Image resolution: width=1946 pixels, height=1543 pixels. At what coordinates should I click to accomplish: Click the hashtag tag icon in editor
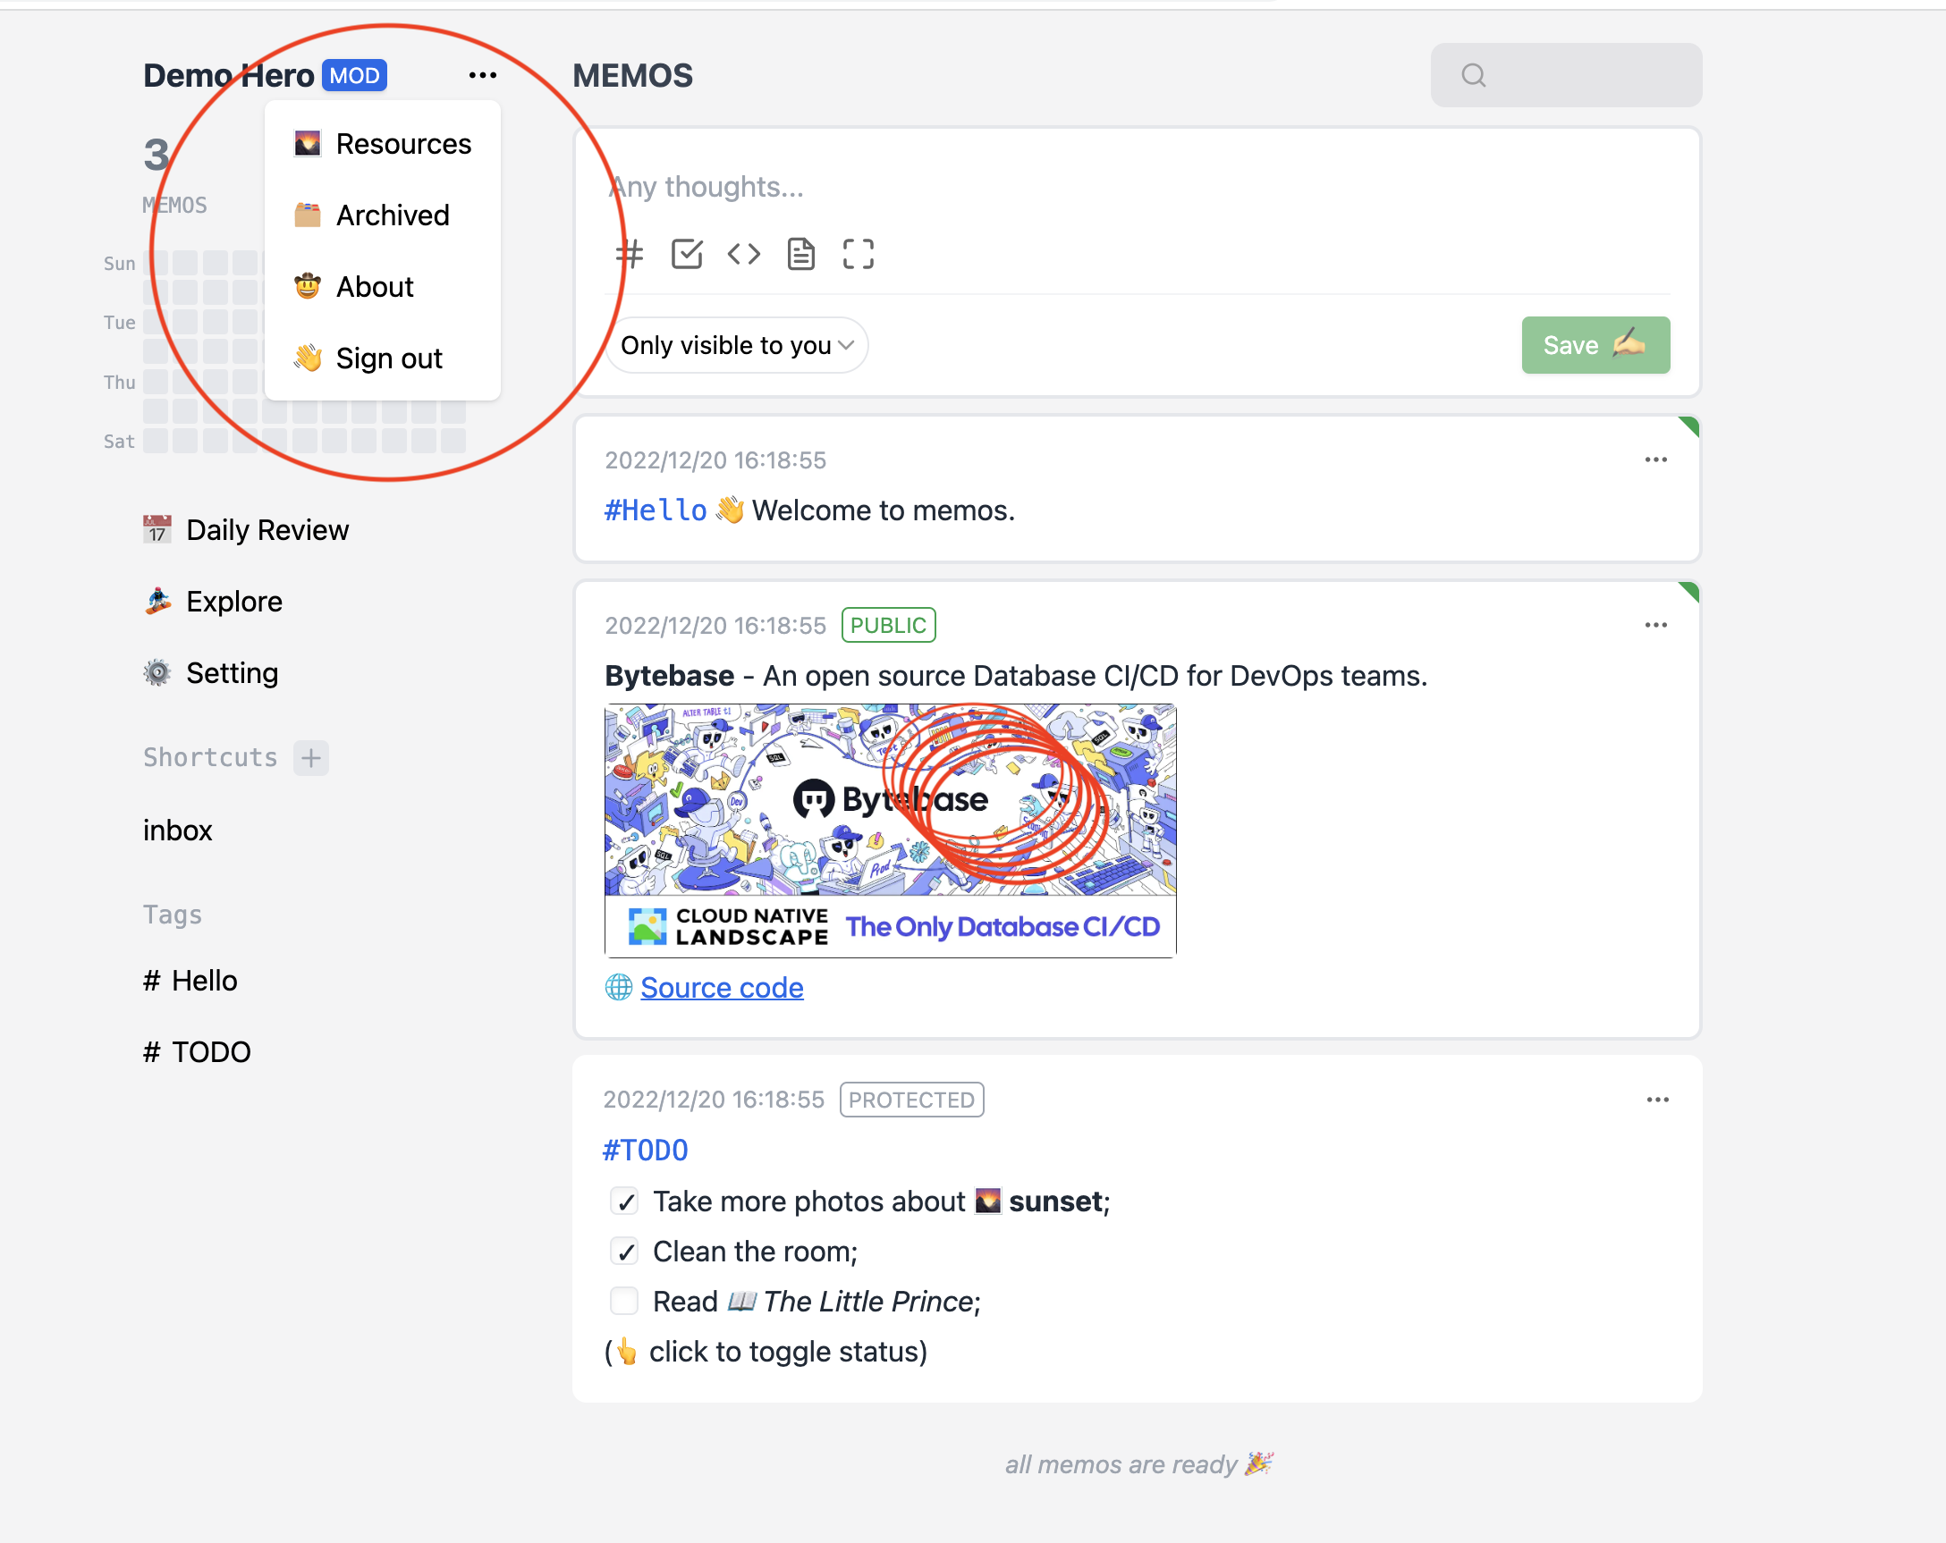click(x=630, y=255)
